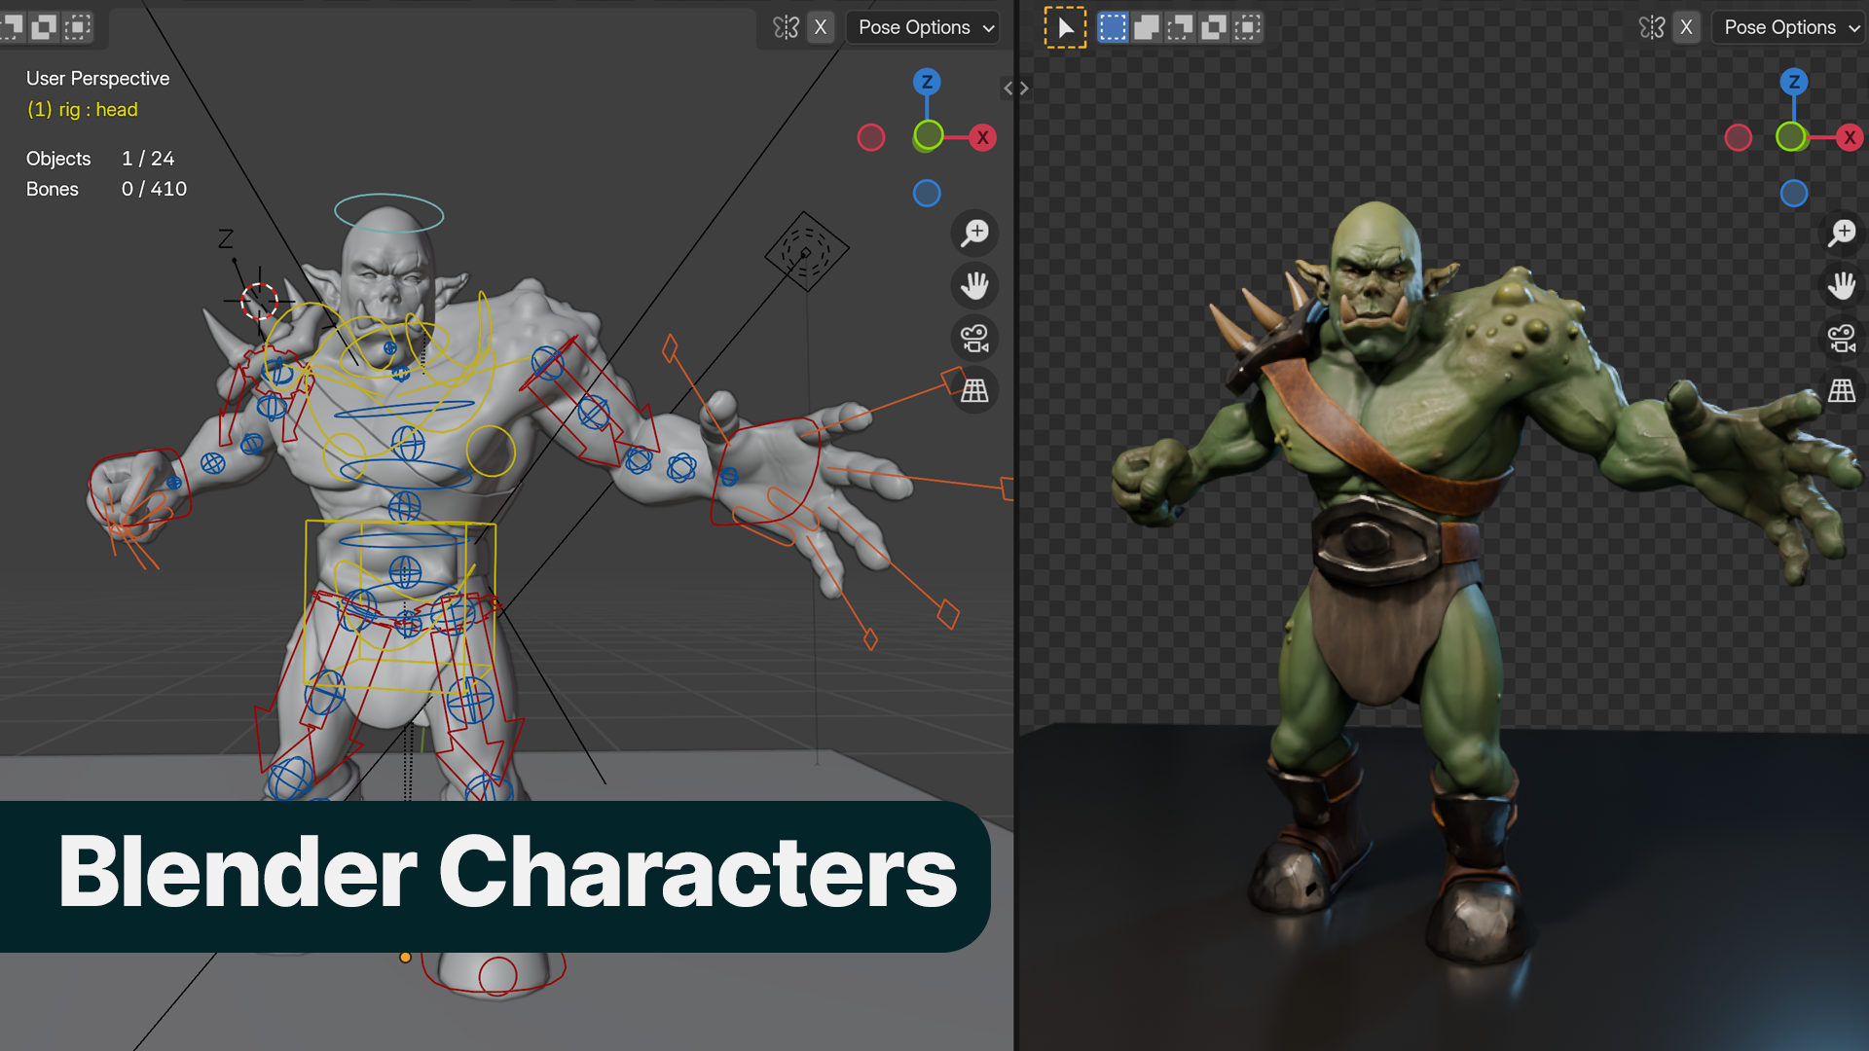Select the Tweak select tool in right viewport
Screen dimensions: 1869x1051
(x=1065, y=27)
